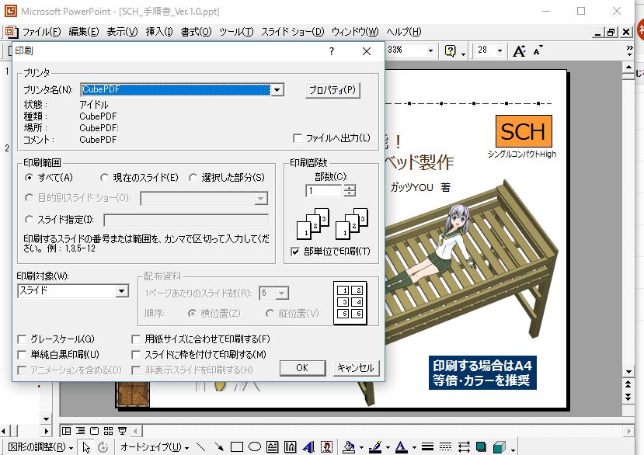Click the Increase Font Size icon
The width and height of the screenshot is (644, 455).
519,51
